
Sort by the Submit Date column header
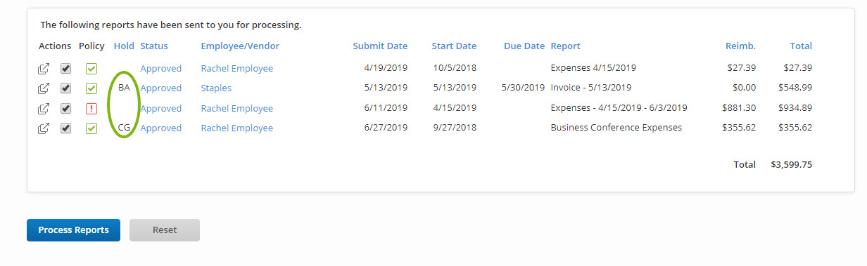[380, 46]
